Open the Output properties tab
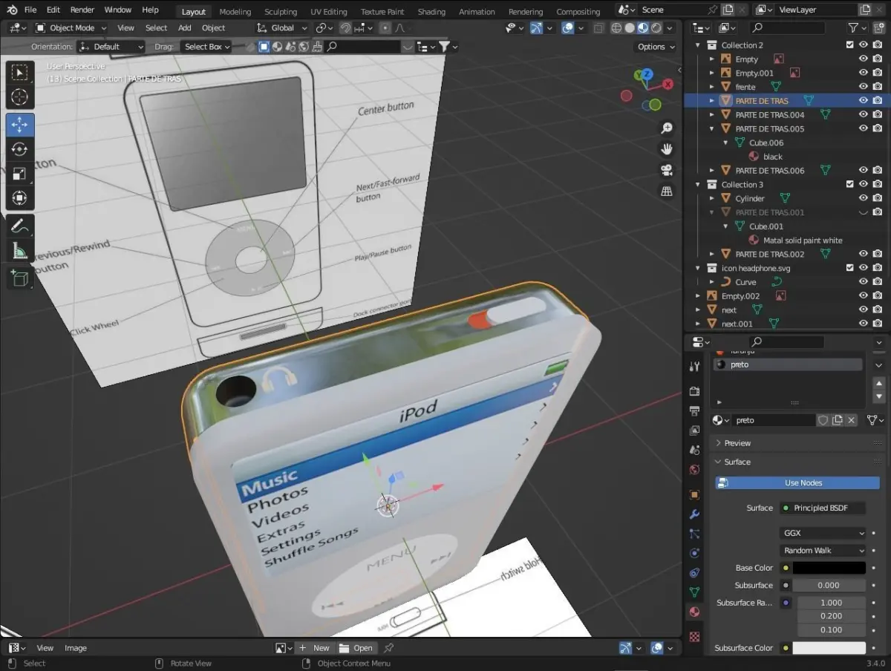 [x=694, y=410]
